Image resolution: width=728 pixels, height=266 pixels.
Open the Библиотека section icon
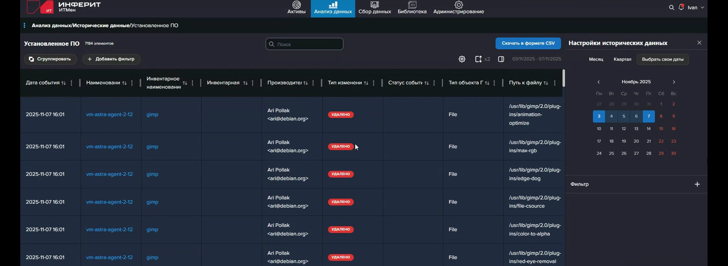point(412,5)
